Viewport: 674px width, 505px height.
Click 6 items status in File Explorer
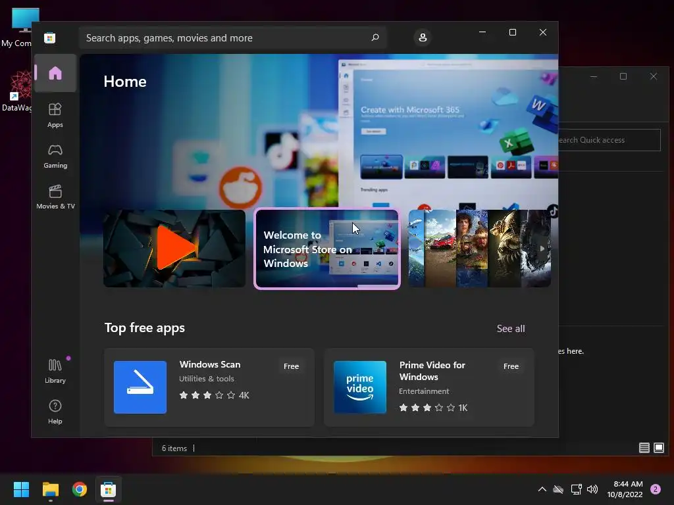[174, 448]
